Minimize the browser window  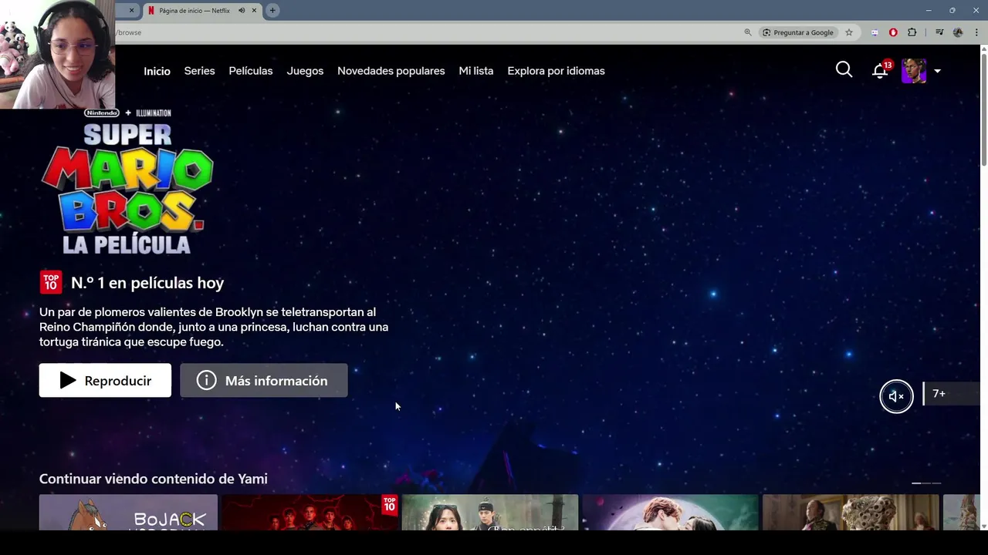click(x=929, y=10)
